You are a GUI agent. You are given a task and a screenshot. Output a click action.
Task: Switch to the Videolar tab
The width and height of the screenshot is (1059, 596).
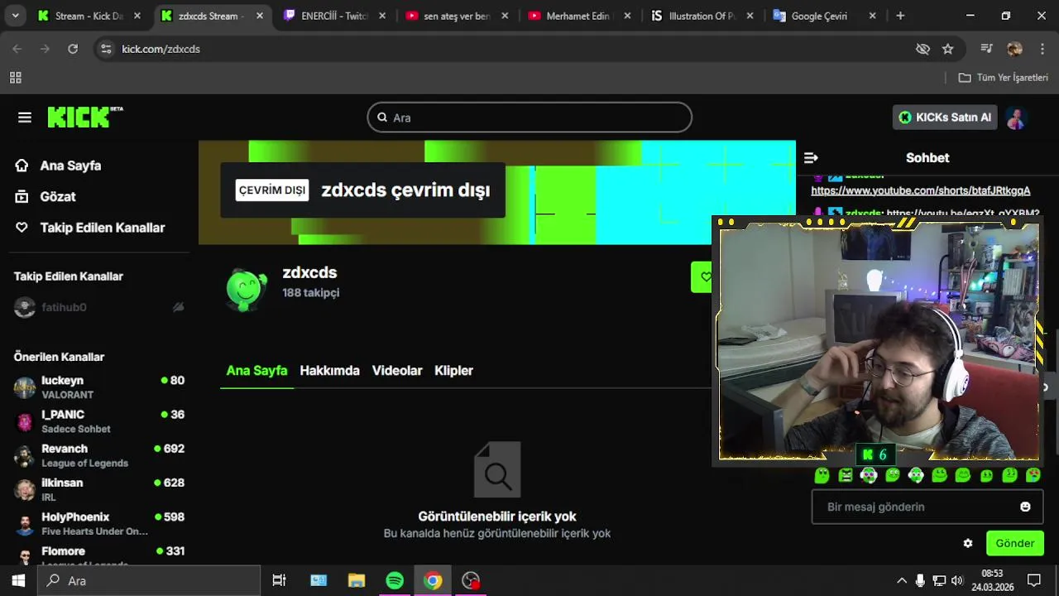397,371
